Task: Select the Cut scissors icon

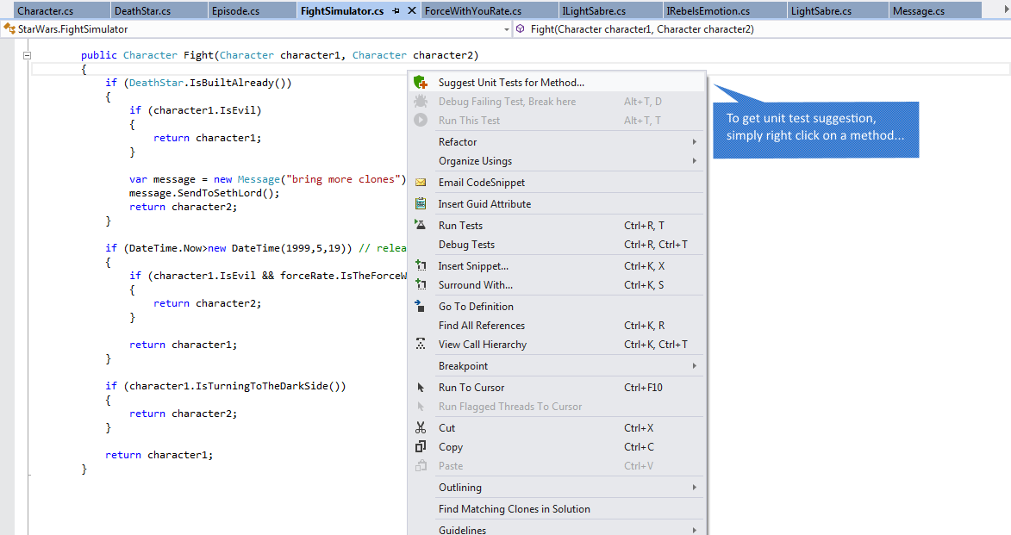Action: [421, 427]
